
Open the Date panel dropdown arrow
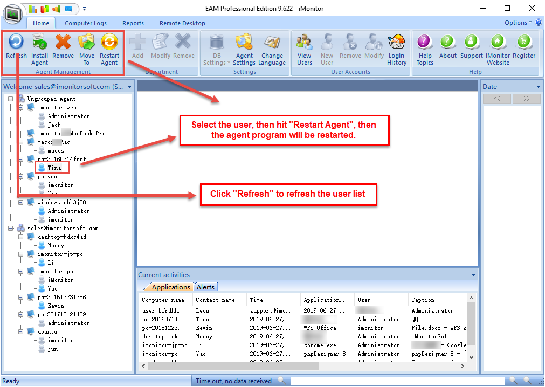point(538,87)
